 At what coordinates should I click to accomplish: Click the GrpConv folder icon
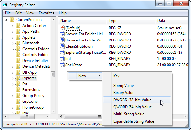coord(18,101)
